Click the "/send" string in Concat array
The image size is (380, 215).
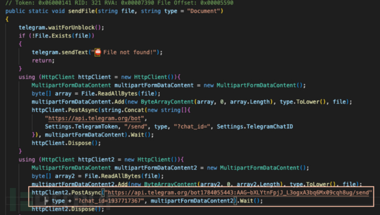coord(135,126)
